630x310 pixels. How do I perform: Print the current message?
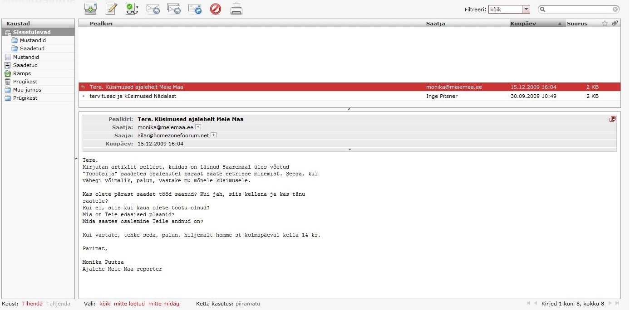pyautogui.click(x=236, y=9)
